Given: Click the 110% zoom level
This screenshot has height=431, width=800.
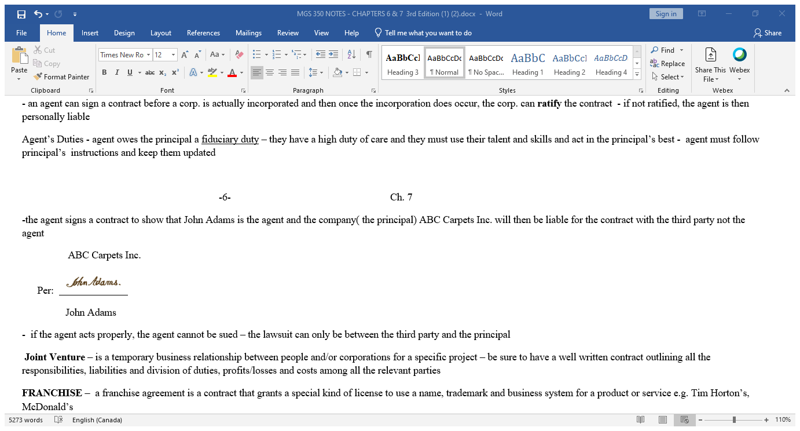Looking at the screenshot, I should tap(783, 420).
